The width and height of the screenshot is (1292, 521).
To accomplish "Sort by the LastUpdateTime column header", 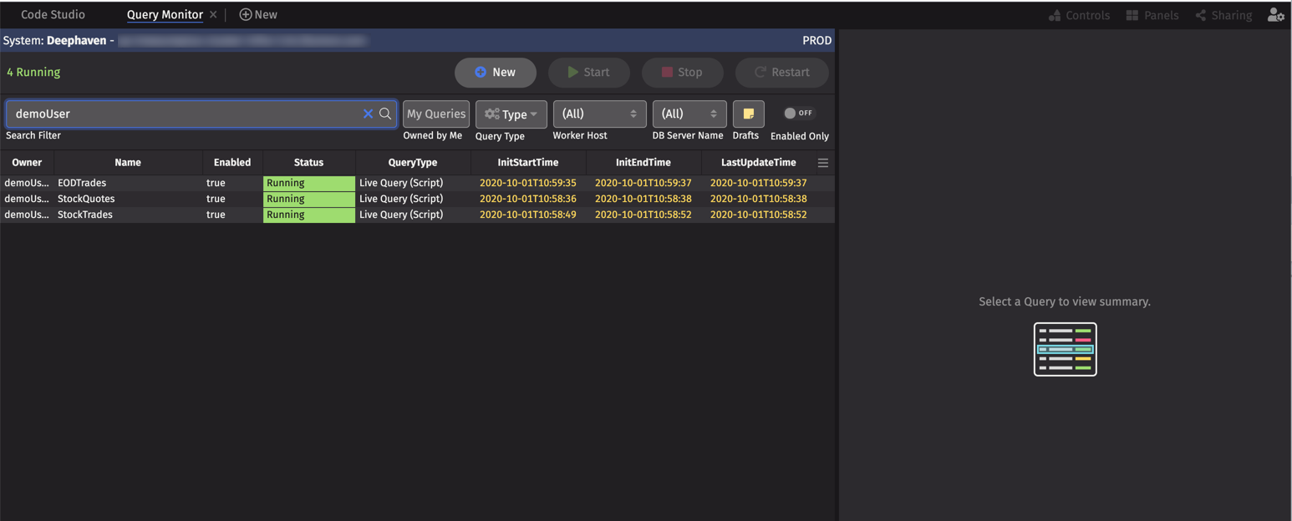I will coord(759,163).
